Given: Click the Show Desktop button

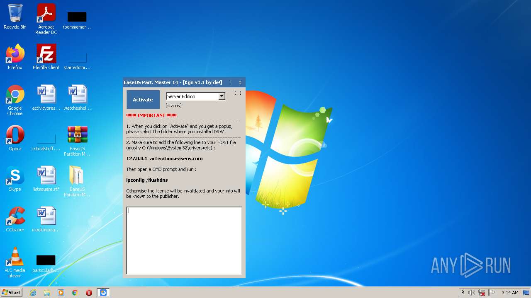Looking at the screenshot, I should click(x=527, y=293).
